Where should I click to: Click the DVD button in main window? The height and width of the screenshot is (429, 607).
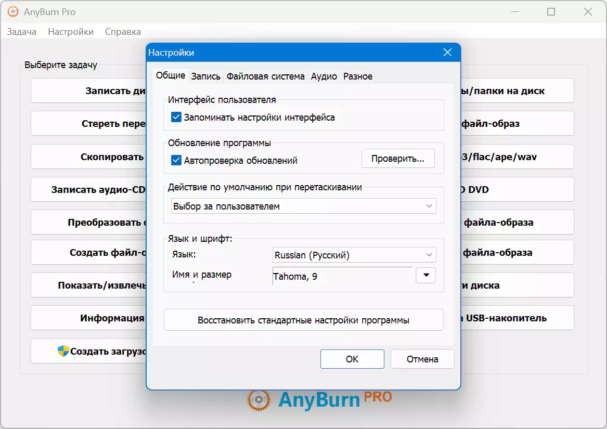pyautogui.click(x=517, y=189)
